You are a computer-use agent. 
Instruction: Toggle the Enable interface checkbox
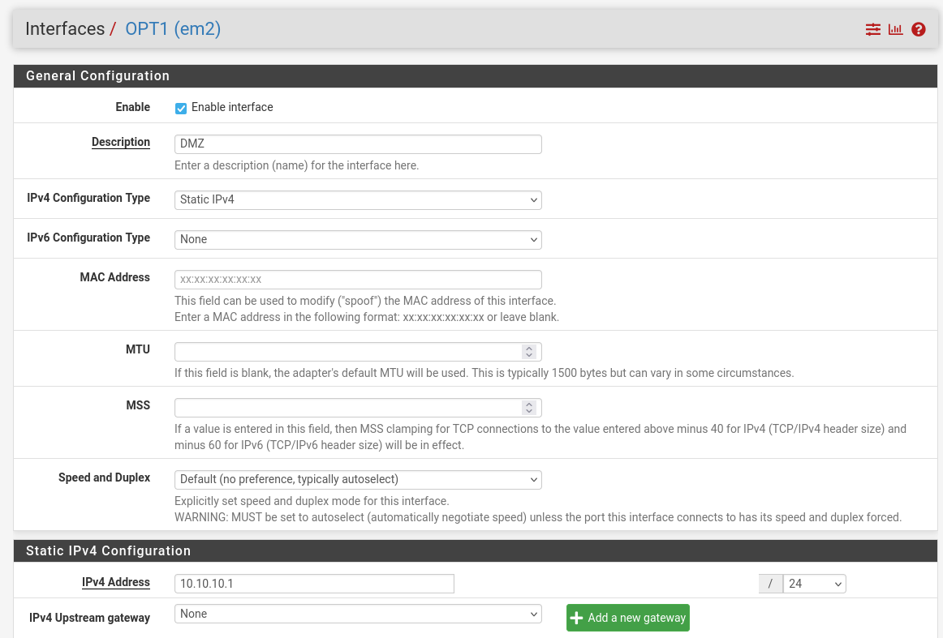pyautogui.click(x=181, y=108)
